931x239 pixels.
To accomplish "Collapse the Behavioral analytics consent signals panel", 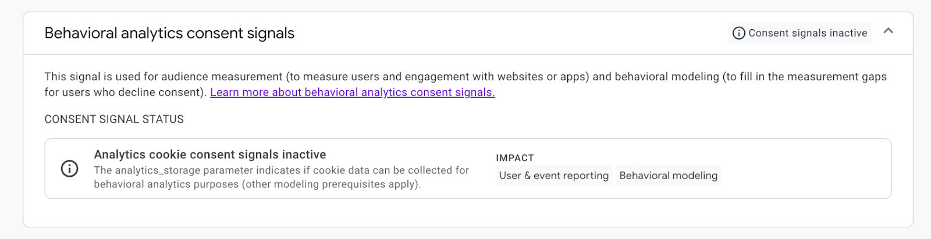I will [888, 31].
